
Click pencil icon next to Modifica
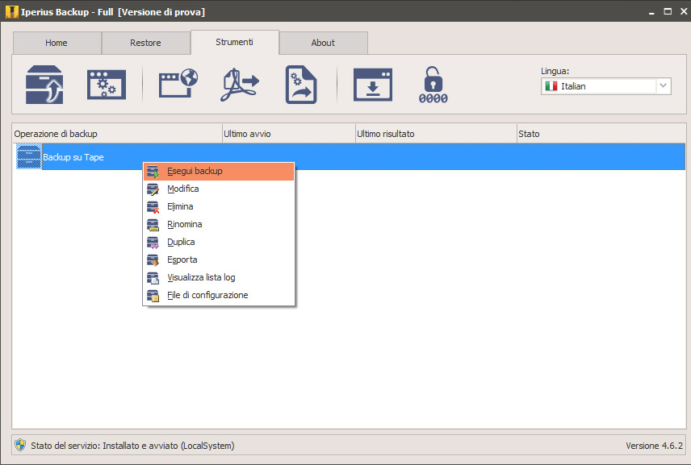[x=153, y=189]
